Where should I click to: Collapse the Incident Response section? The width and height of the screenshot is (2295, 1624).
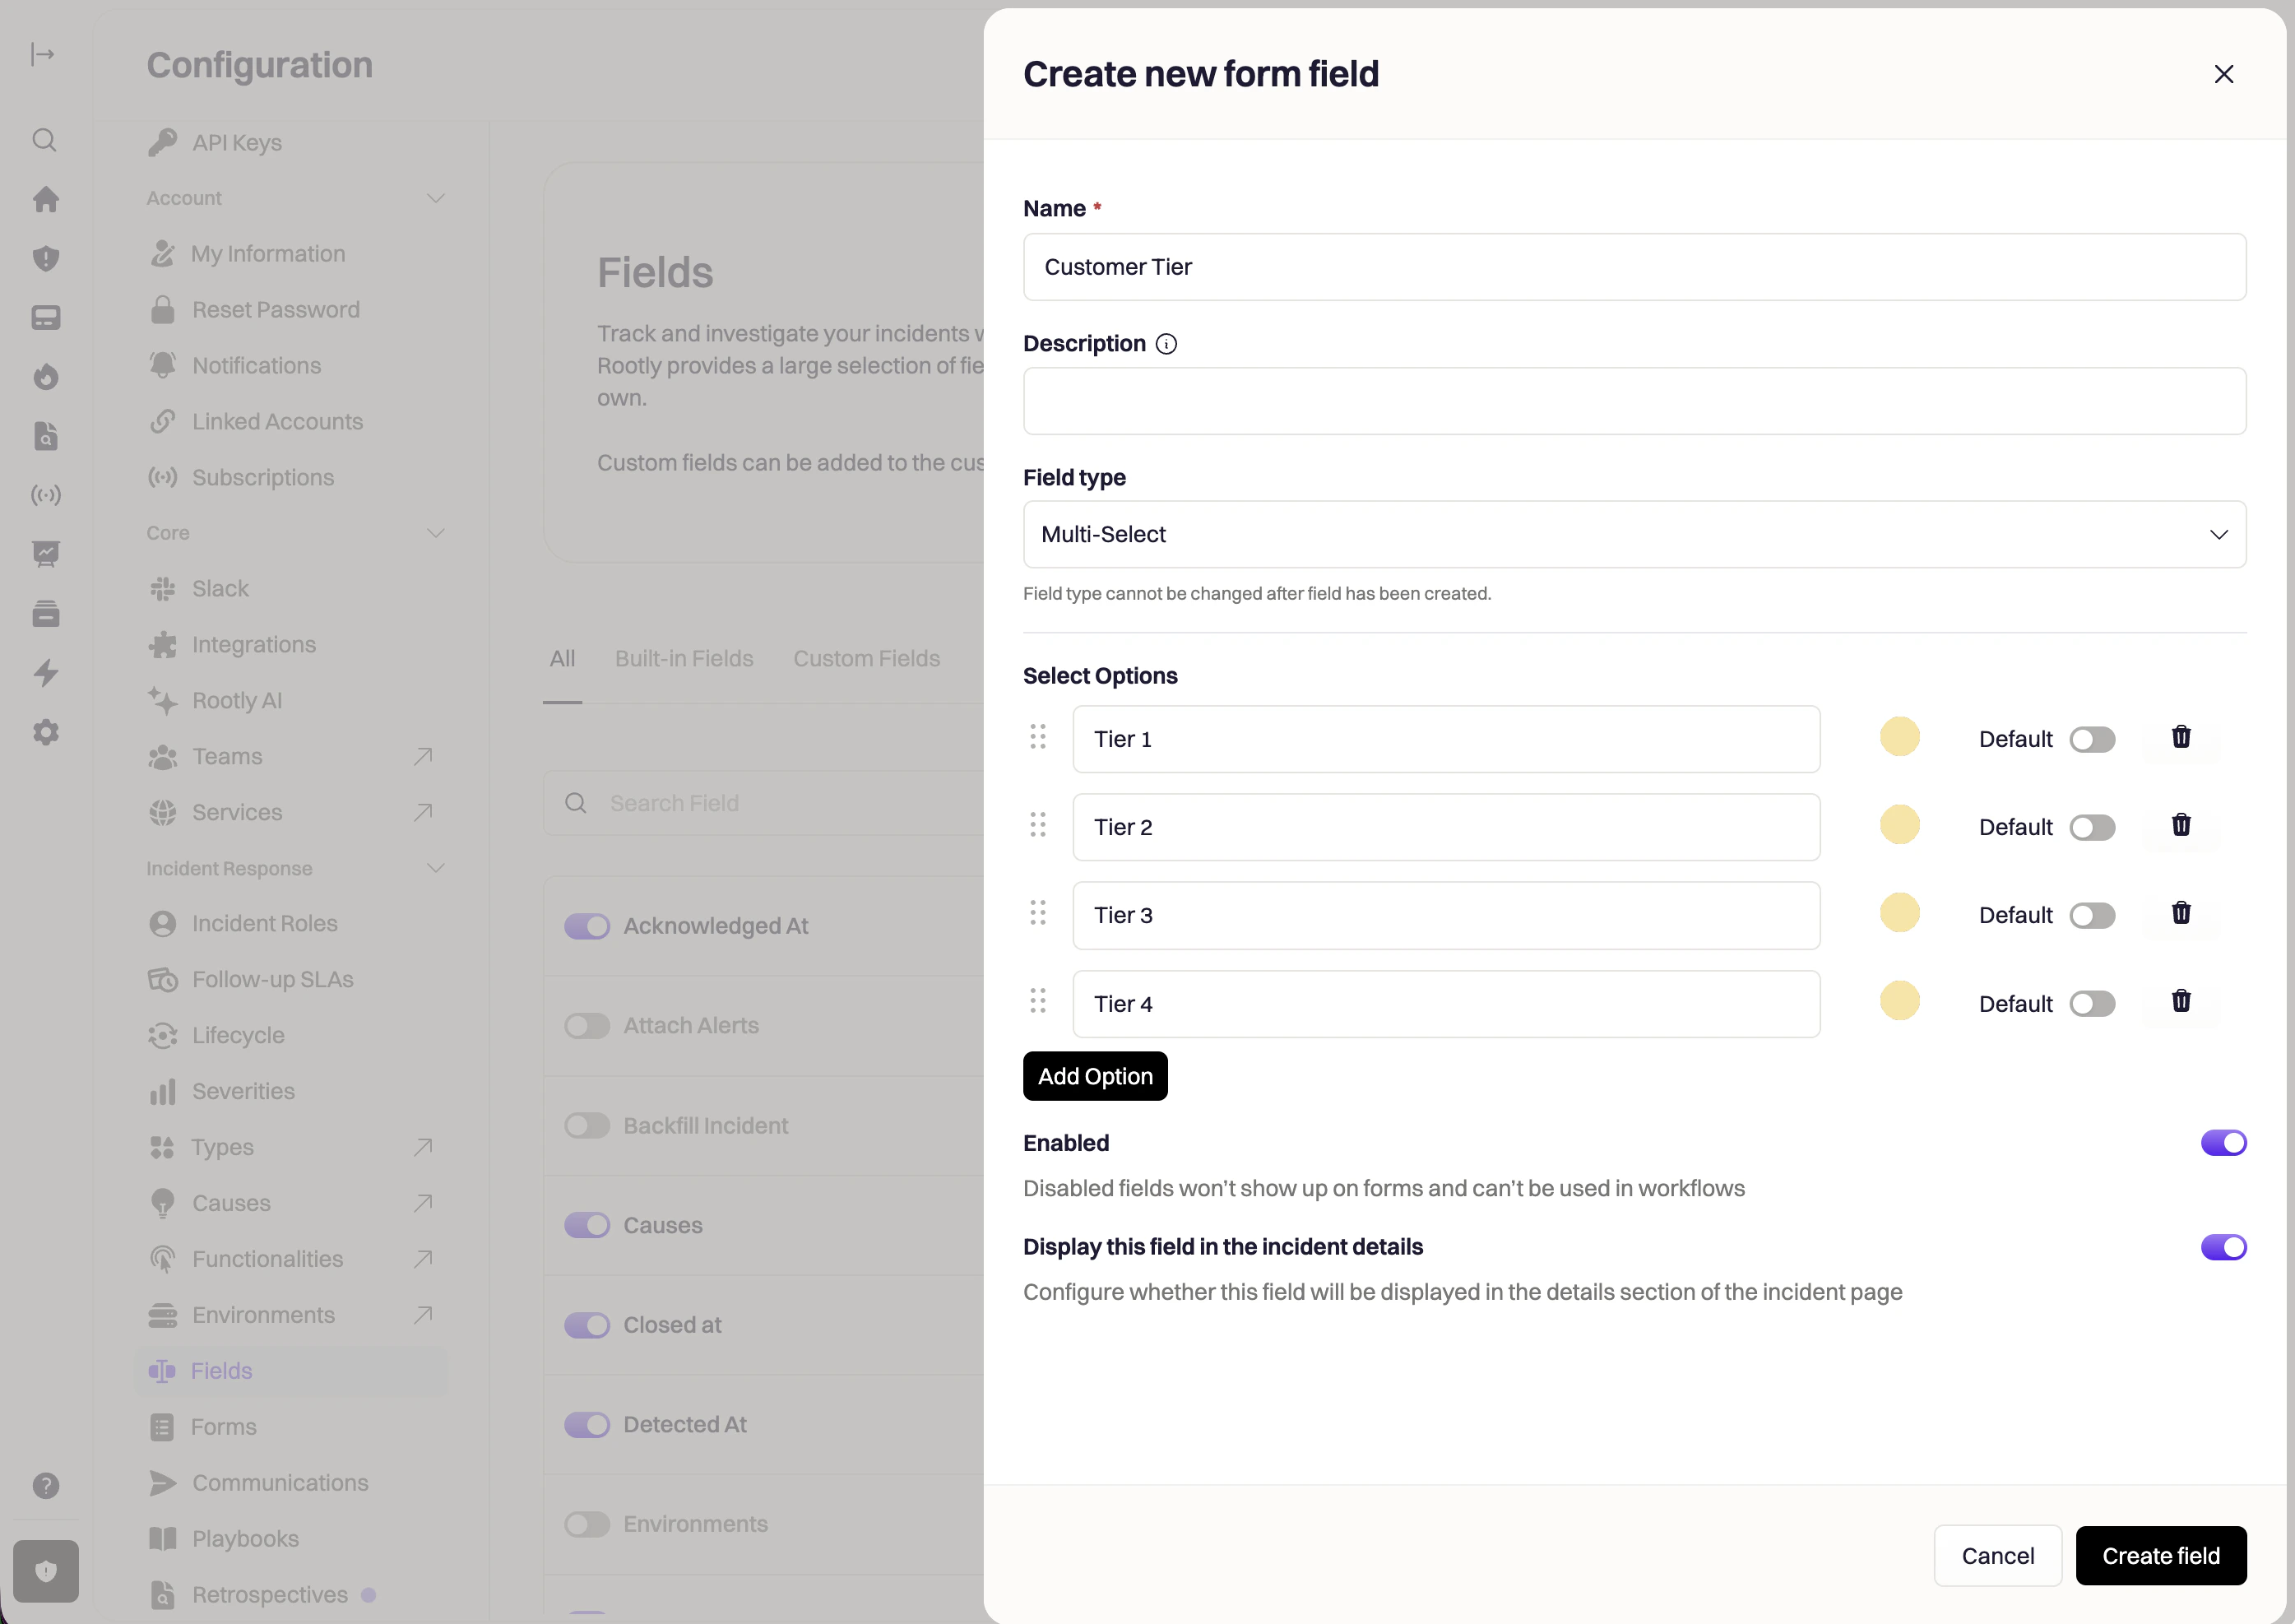point(435,868)
